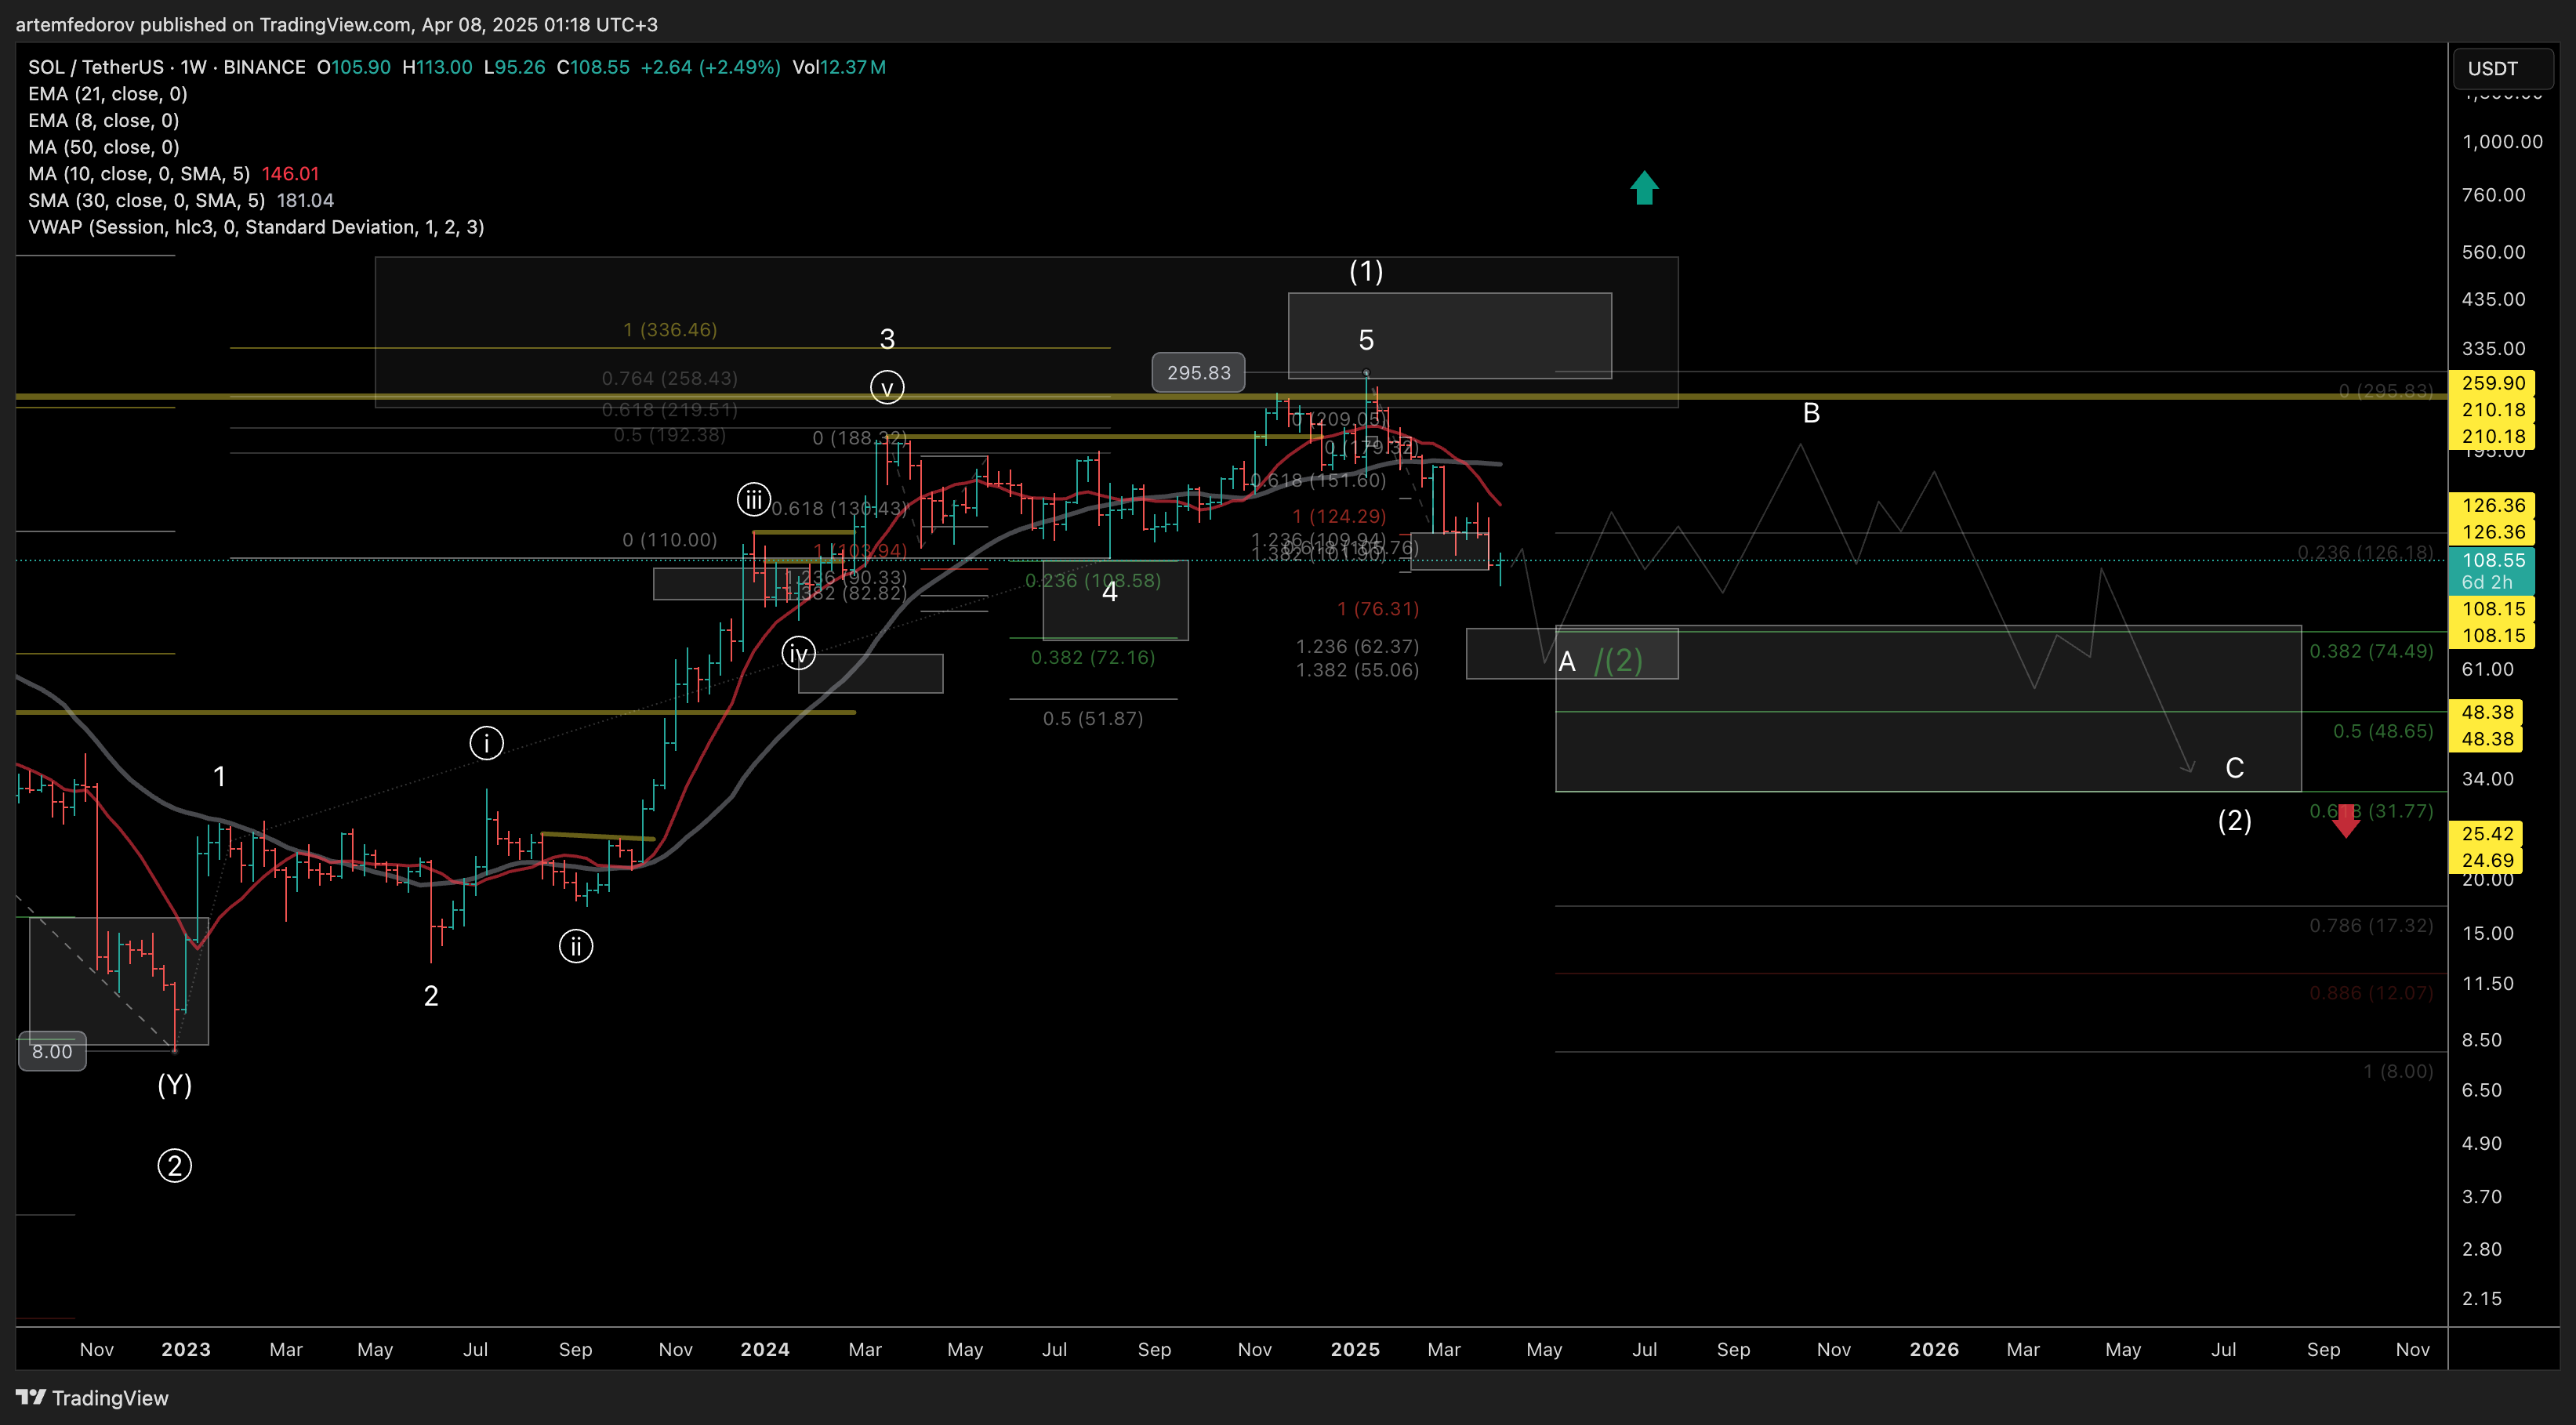
Task: Select the (1) wave label at top
Action: point(1366,271)
